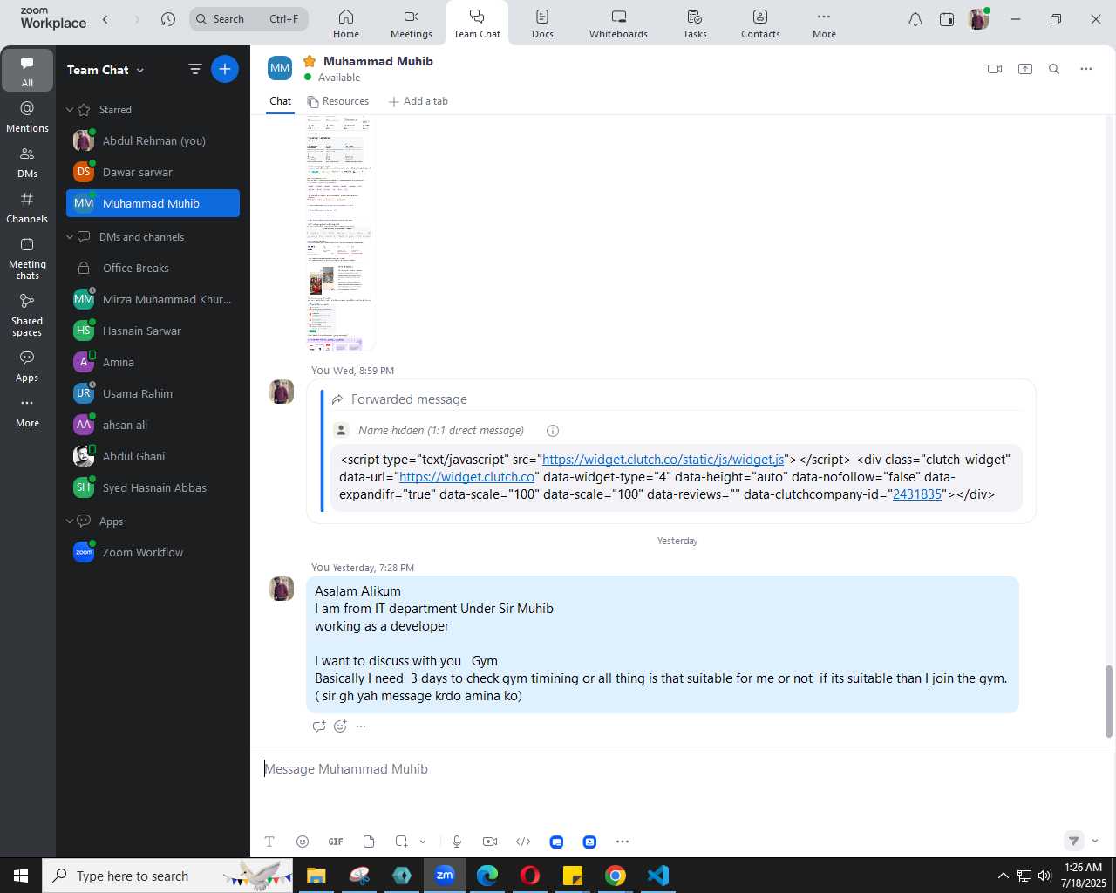The height and width of the screenshot is (893, 1116).
Task: Open the screenshot options dropdown arrow
Action: 423,842
